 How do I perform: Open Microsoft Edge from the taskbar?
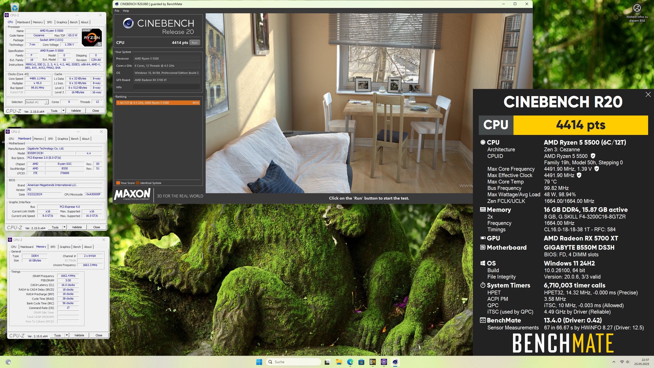tap(350, 362)
